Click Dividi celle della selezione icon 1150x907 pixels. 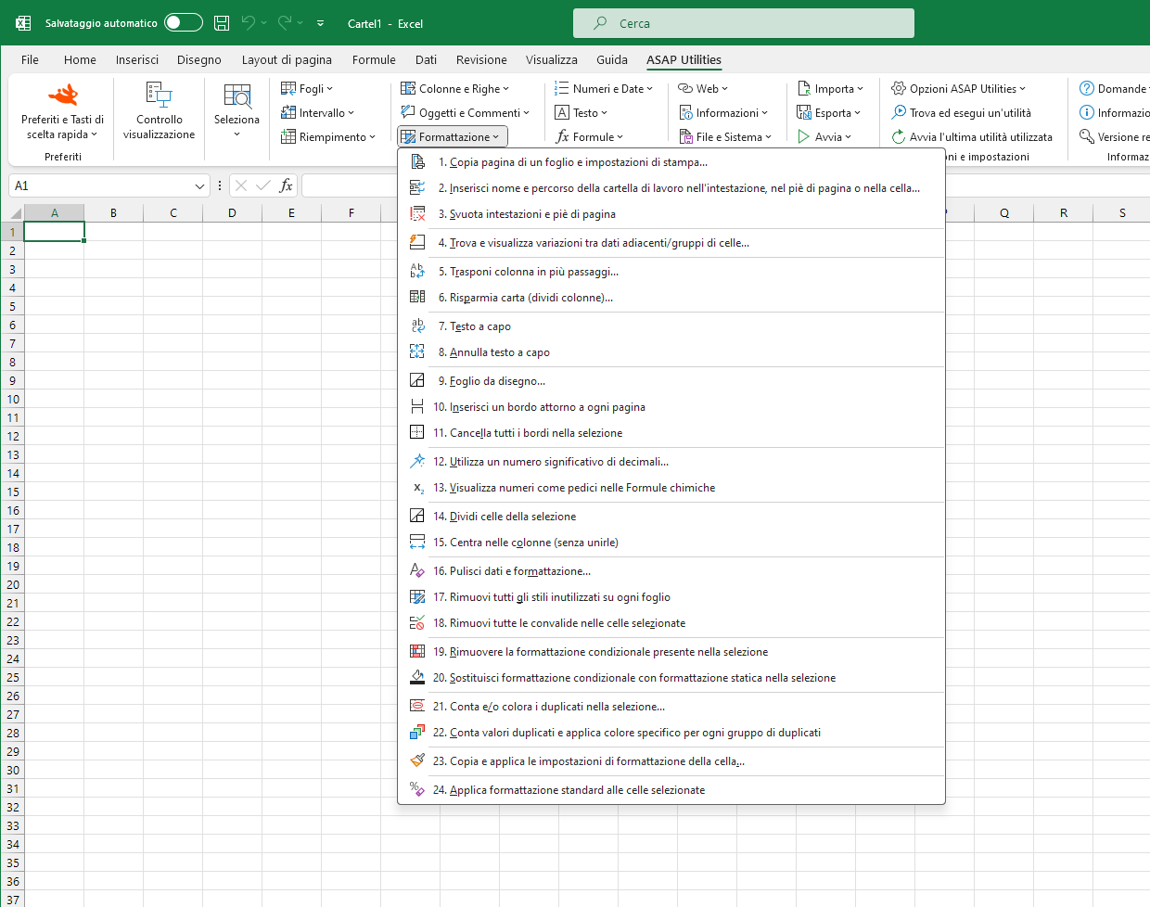coord(417,517)
